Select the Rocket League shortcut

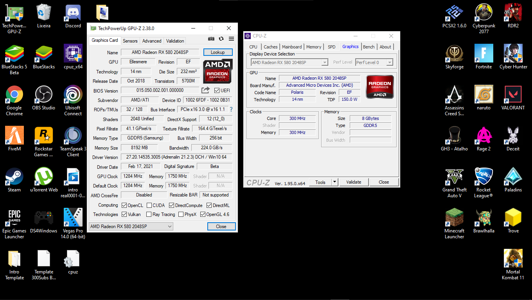tap(484, 183)
